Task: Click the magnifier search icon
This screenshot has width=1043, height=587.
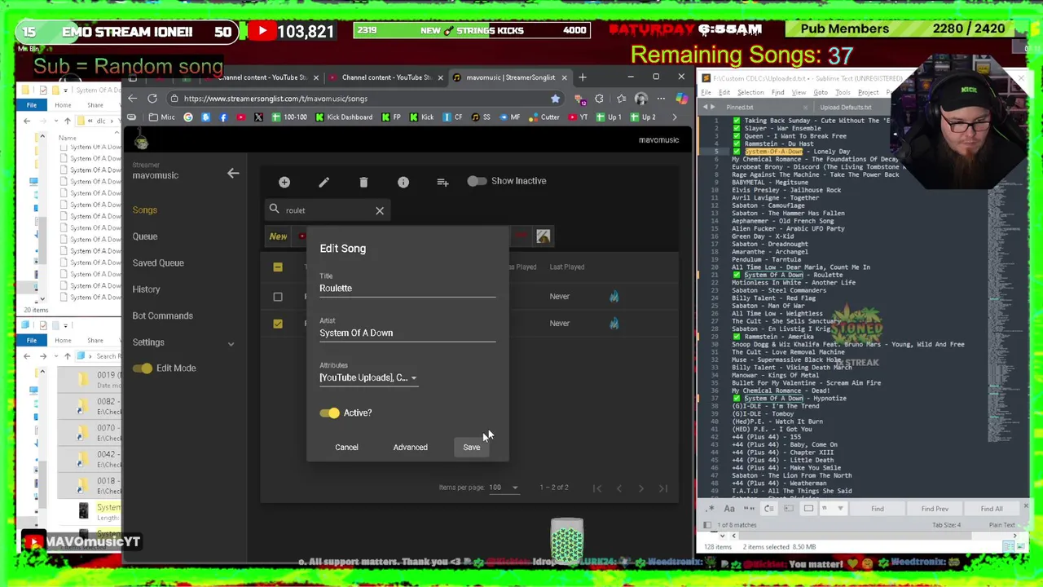Action: [x=275, y=210]
